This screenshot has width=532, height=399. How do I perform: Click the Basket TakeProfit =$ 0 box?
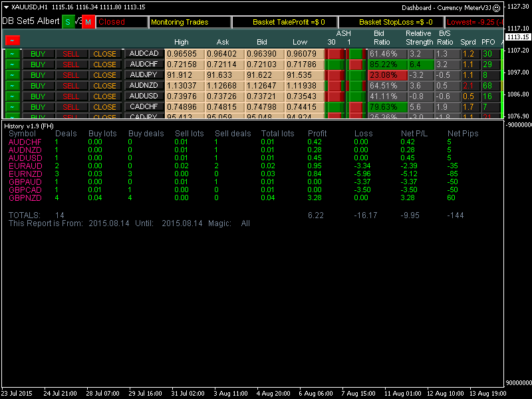(x=285, y=22)
